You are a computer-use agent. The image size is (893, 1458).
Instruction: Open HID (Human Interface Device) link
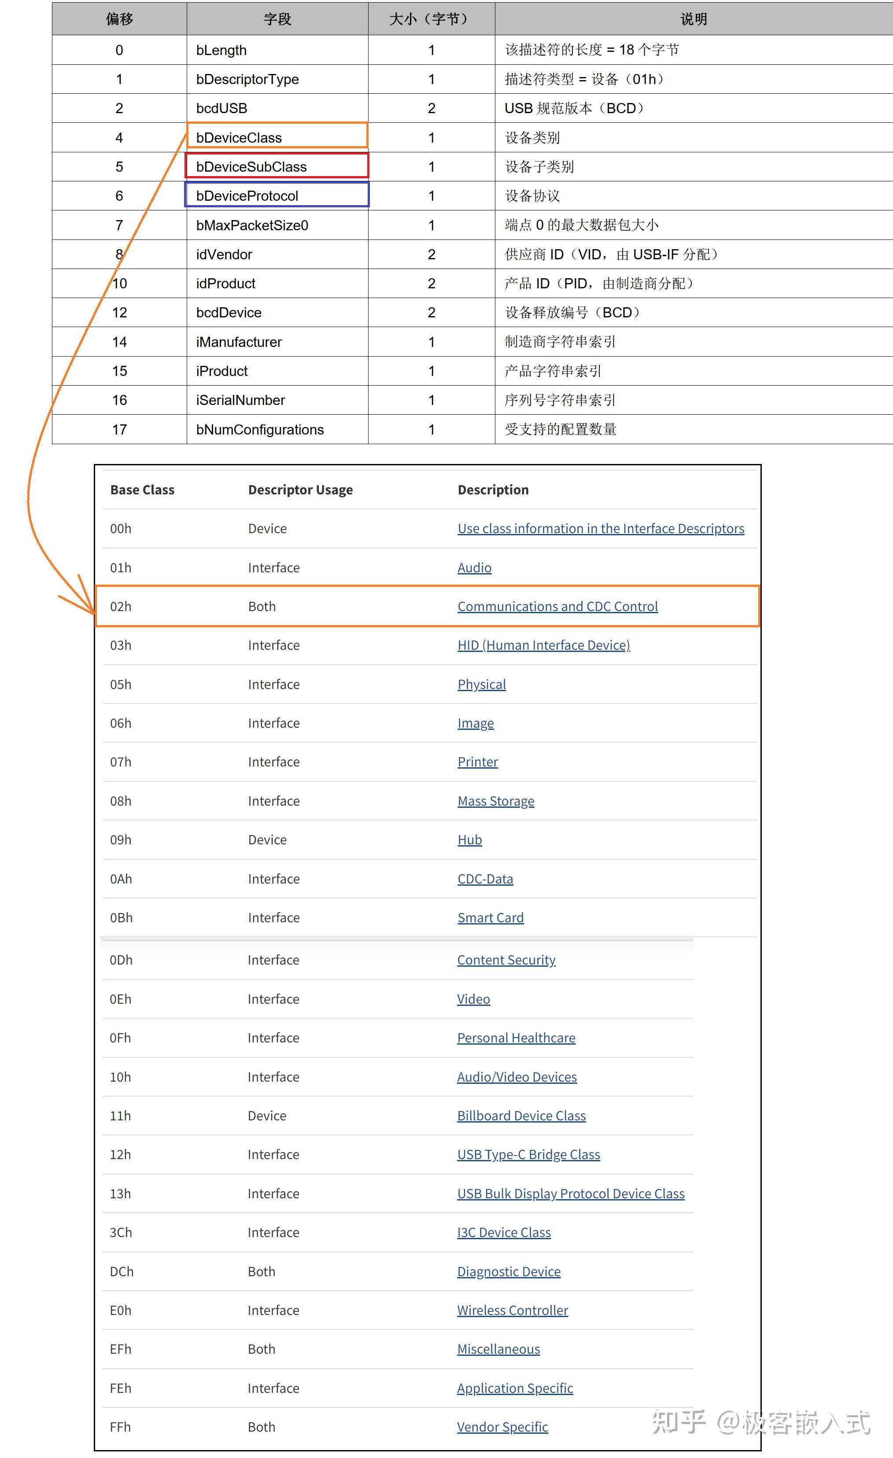click(543, 645)
